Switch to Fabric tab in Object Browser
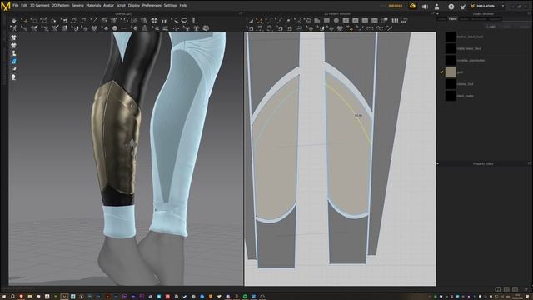Screen dimensions: 533x300 pos(452,19)
